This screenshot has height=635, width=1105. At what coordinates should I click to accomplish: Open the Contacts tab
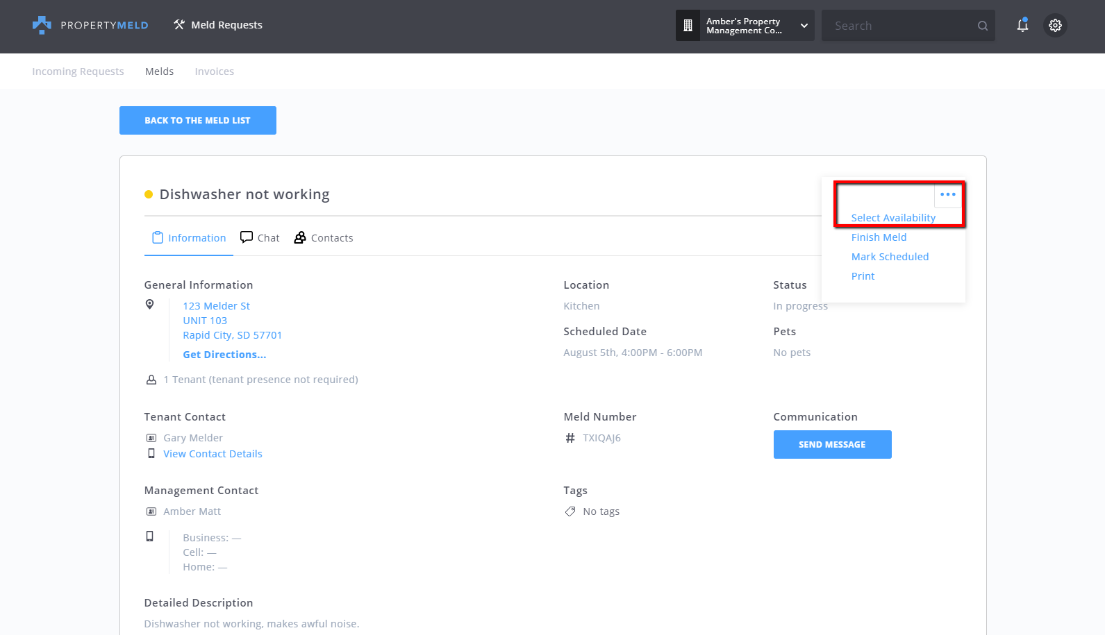[324, 238]
